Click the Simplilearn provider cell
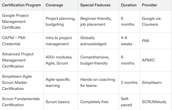The height and width of the screenshot is (110, 172). tap(152, 83)
